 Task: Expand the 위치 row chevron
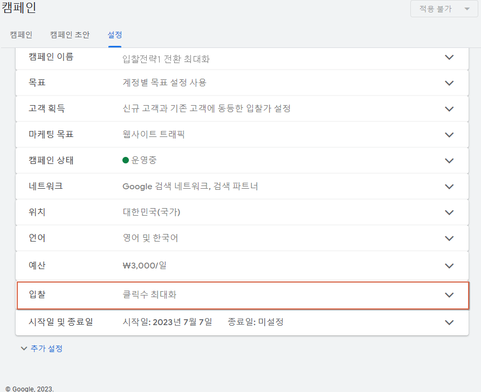449,212
